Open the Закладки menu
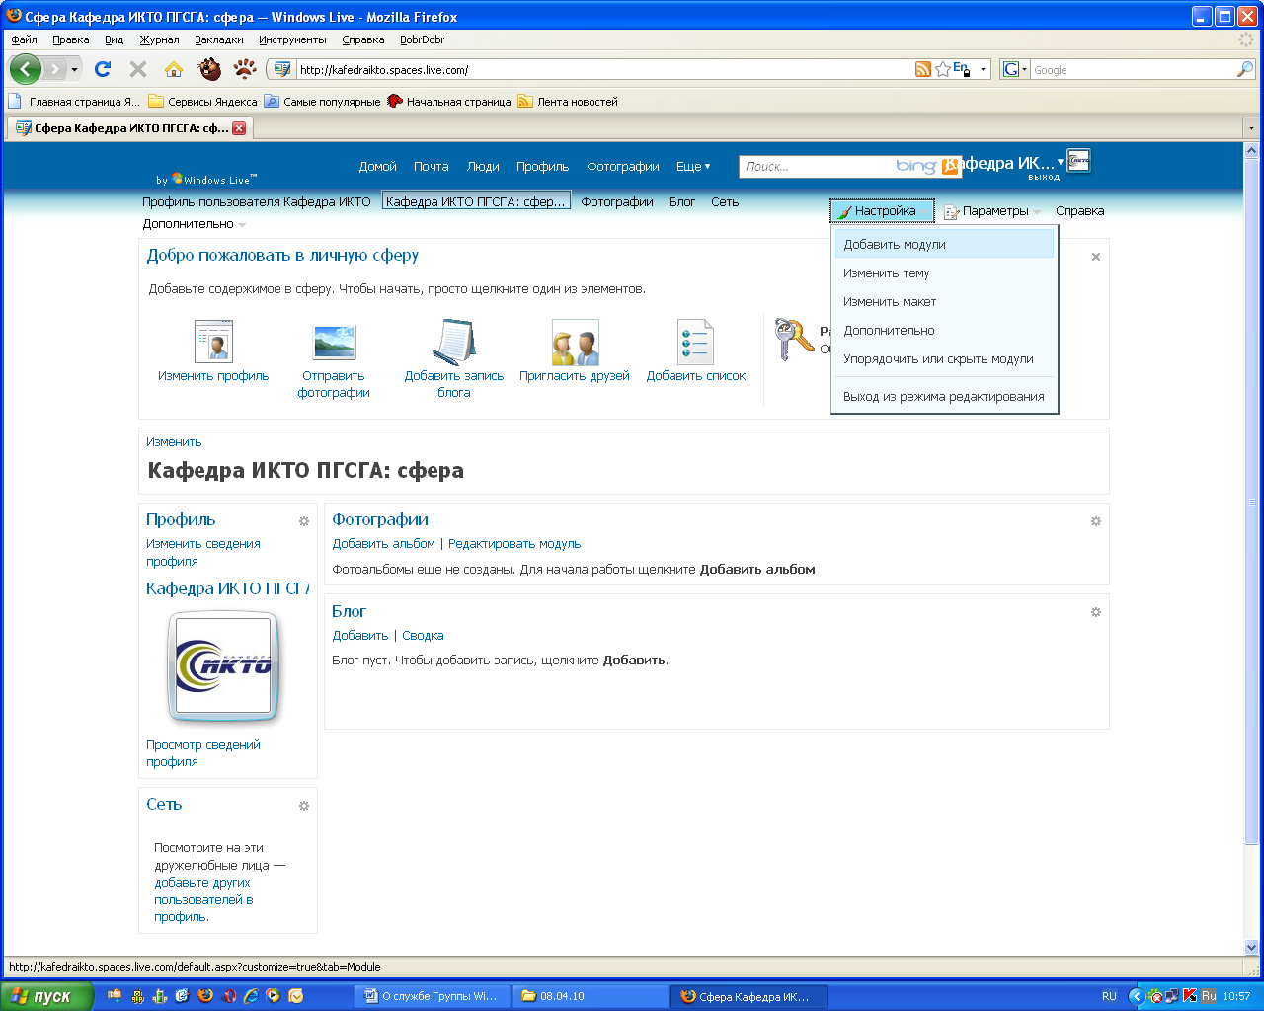The width and height of the screenshot is (1264, 1011). click(x=219, y=39)
